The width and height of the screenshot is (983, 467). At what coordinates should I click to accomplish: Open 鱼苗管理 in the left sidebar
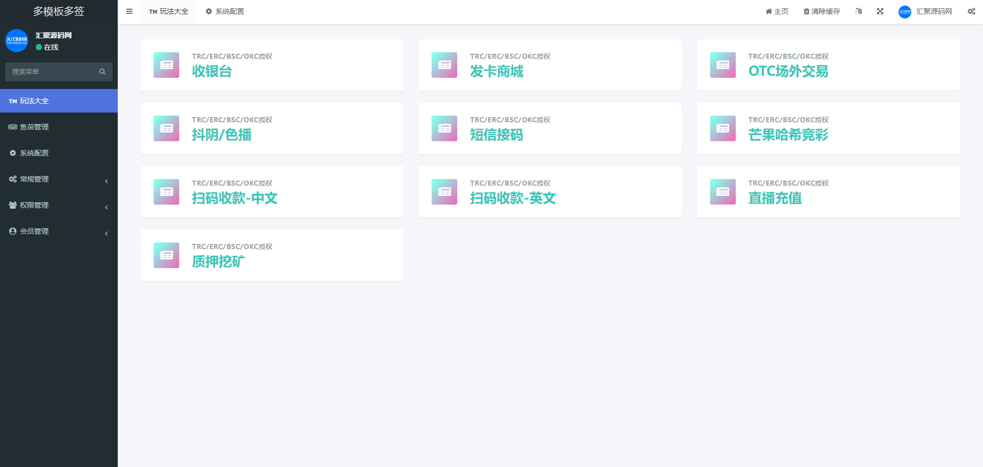(59, 127)
